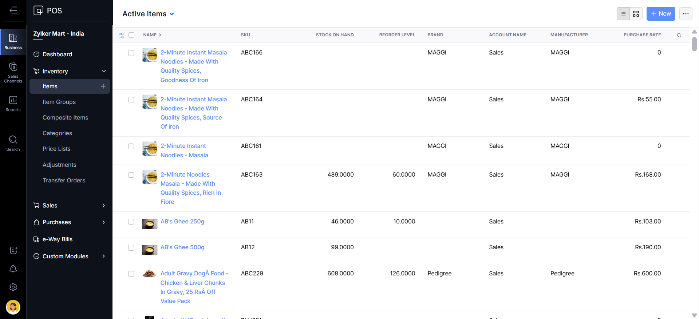699x319 pixels.
Task: Open notifications bell icon
Action: click(13, 269)
